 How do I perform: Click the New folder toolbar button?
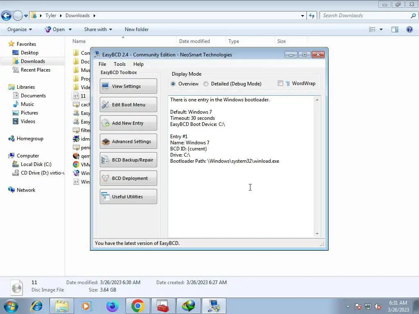click(x=137, y=29)
